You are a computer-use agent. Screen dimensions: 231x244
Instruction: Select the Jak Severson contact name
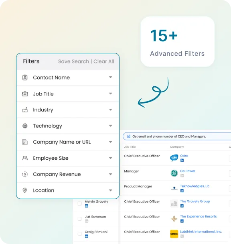coord(95,217)
